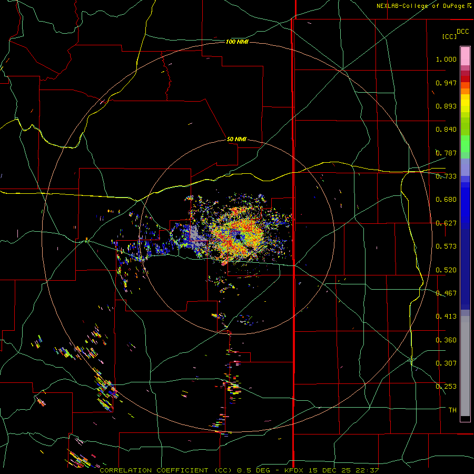Click the 1.000 color scale value
This screenshot has width=474, height=474.
click(446, 59)
